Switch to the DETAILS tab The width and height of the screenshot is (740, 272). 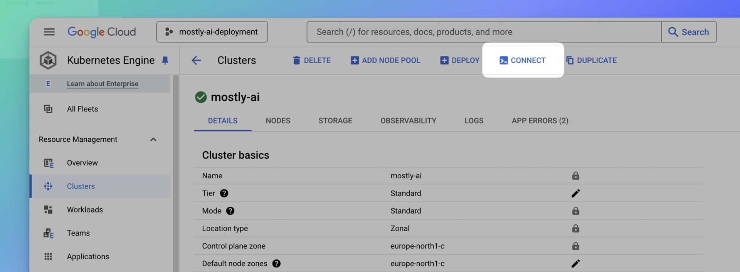coord(223,121)
